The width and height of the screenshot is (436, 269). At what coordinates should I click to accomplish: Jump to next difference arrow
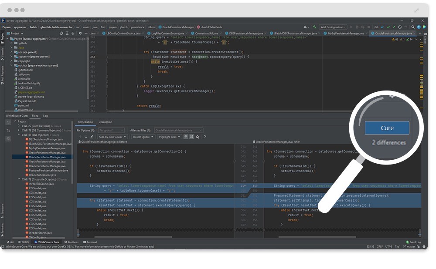[x=86, y=137]
